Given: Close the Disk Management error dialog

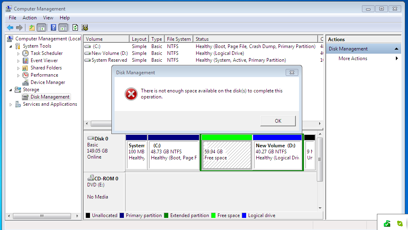Looking at the screenshot, I should point(292,73).
